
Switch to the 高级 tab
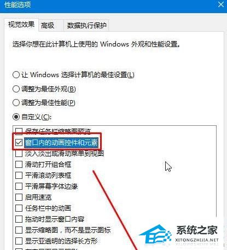(x=48, y=25)
